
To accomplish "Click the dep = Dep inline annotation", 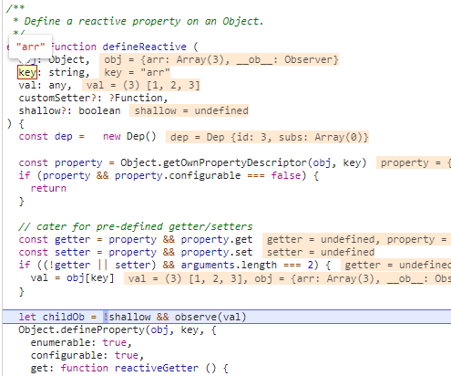I will point(267,137).
